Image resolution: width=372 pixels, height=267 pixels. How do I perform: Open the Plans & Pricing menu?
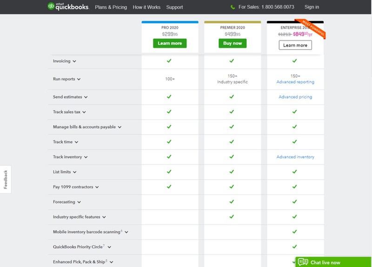tap(111, 7)
